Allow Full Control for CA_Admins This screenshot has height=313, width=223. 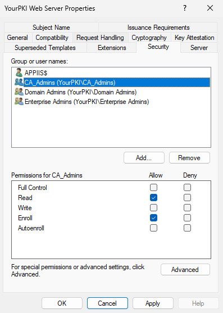click(153, 188)
